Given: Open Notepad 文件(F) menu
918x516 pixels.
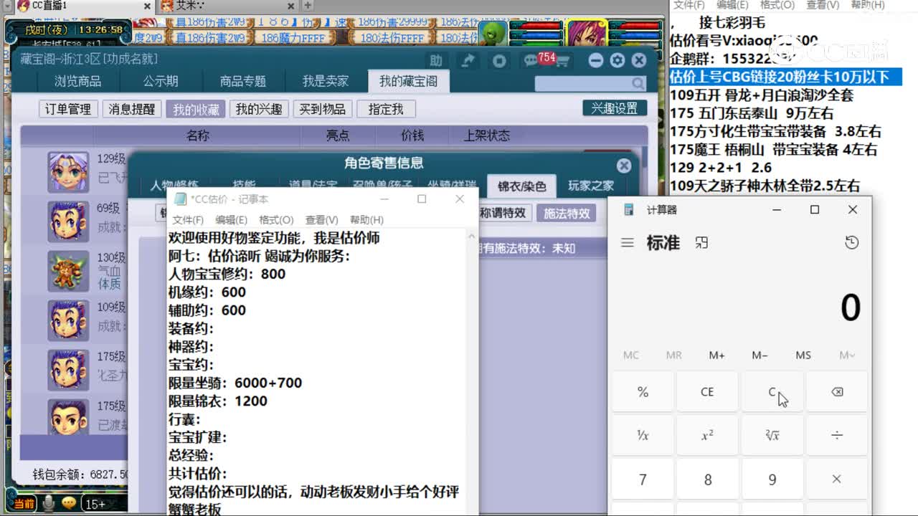Looking at the screenshot, I should 188,220.
